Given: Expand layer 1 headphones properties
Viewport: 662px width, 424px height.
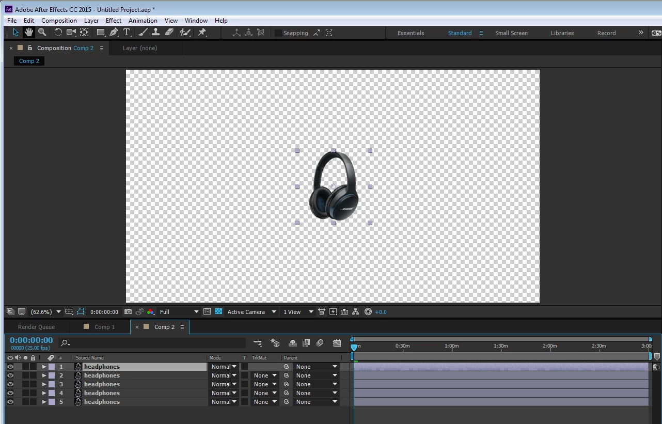Looking at the screenshot, I should (44, 367).
